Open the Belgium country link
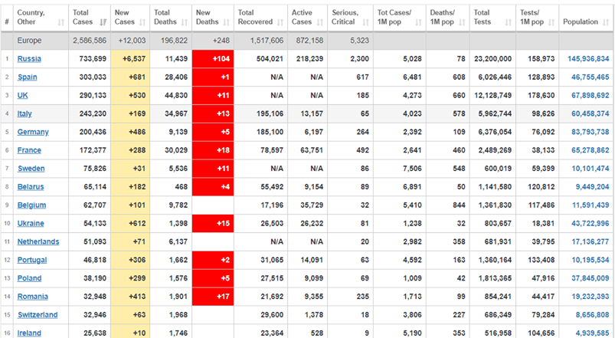Viewport: 615px width, 338px height. [x=31, y=205]
